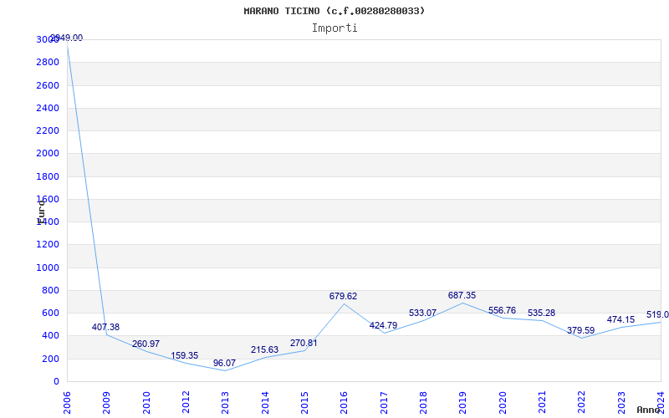The width and height of the screenshot is (669, 418).
Task: Select the 687.35 data label
Action: pos(462,295)
